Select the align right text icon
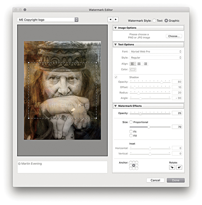The image size is (202, 205). [x=145, y=64]
